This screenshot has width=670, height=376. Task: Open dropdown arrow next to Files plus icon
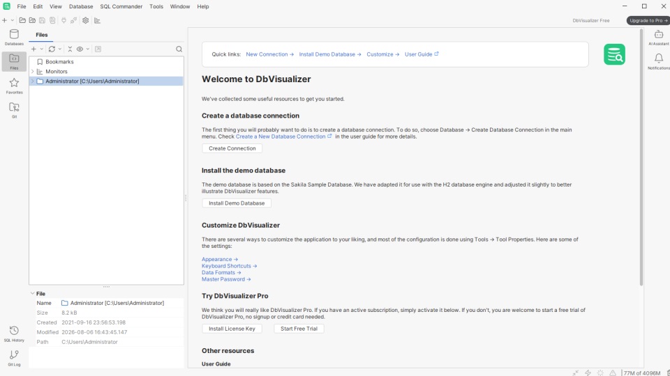[41, 49]
